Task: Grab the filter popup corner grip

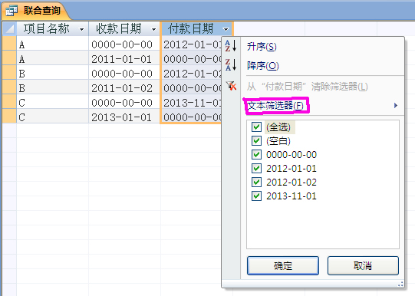Action: point(400,284)
